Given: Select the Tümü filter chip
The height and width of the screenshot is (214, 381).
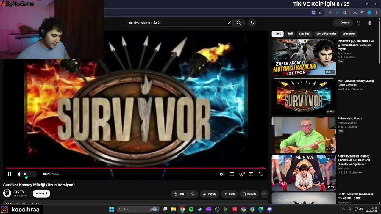Looking at the screenshot, I should pos(277,34).
